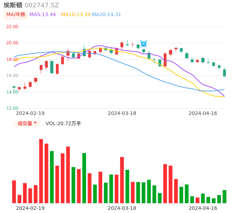The width and height of the screenshot is (241, 213).
Task: Click the purple MA5:13.44 legend label
Action: tap(43, 15)
